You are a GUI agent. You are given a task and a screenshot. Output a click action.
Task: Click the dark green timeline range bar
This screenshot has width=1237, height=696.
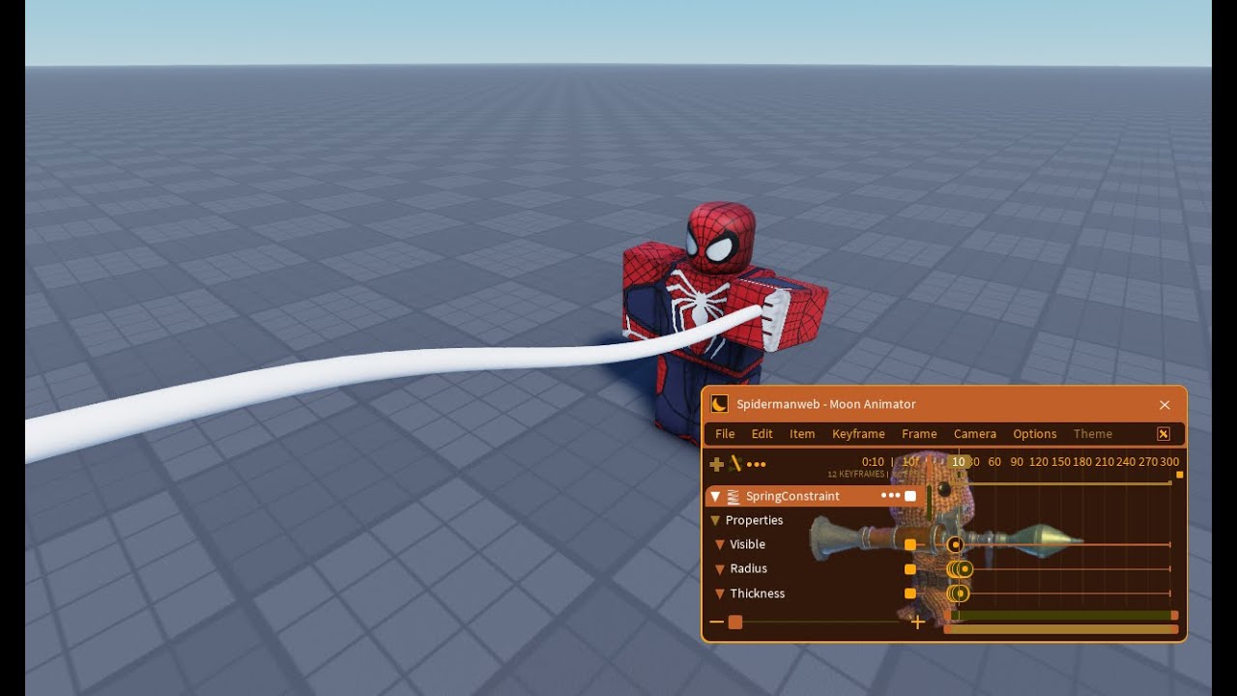[x=1063, y=615]
